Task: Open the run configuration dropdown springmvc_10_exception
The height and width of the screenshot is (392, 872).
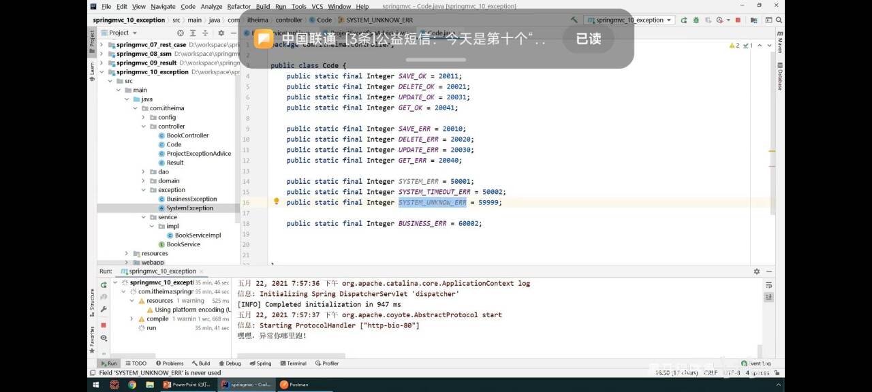Action: coord(629,20)
